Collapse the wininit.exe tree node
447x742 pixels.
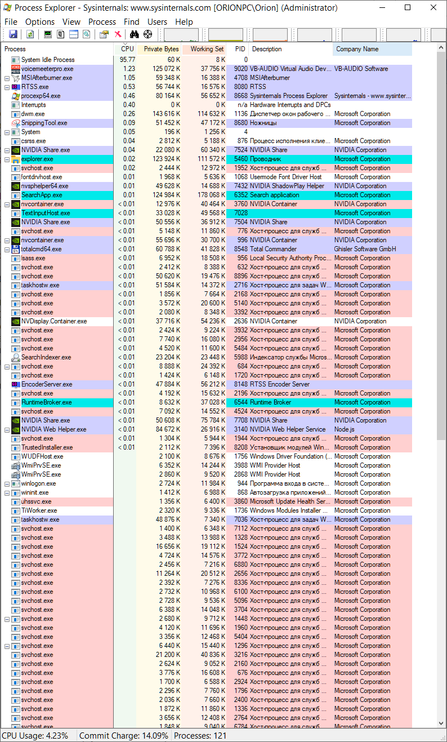click(7, 492)
